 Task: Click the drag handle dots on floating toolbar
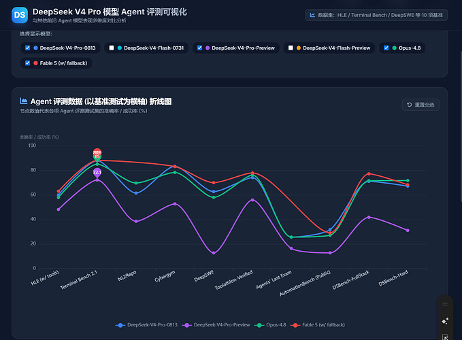tap(445, 304)
